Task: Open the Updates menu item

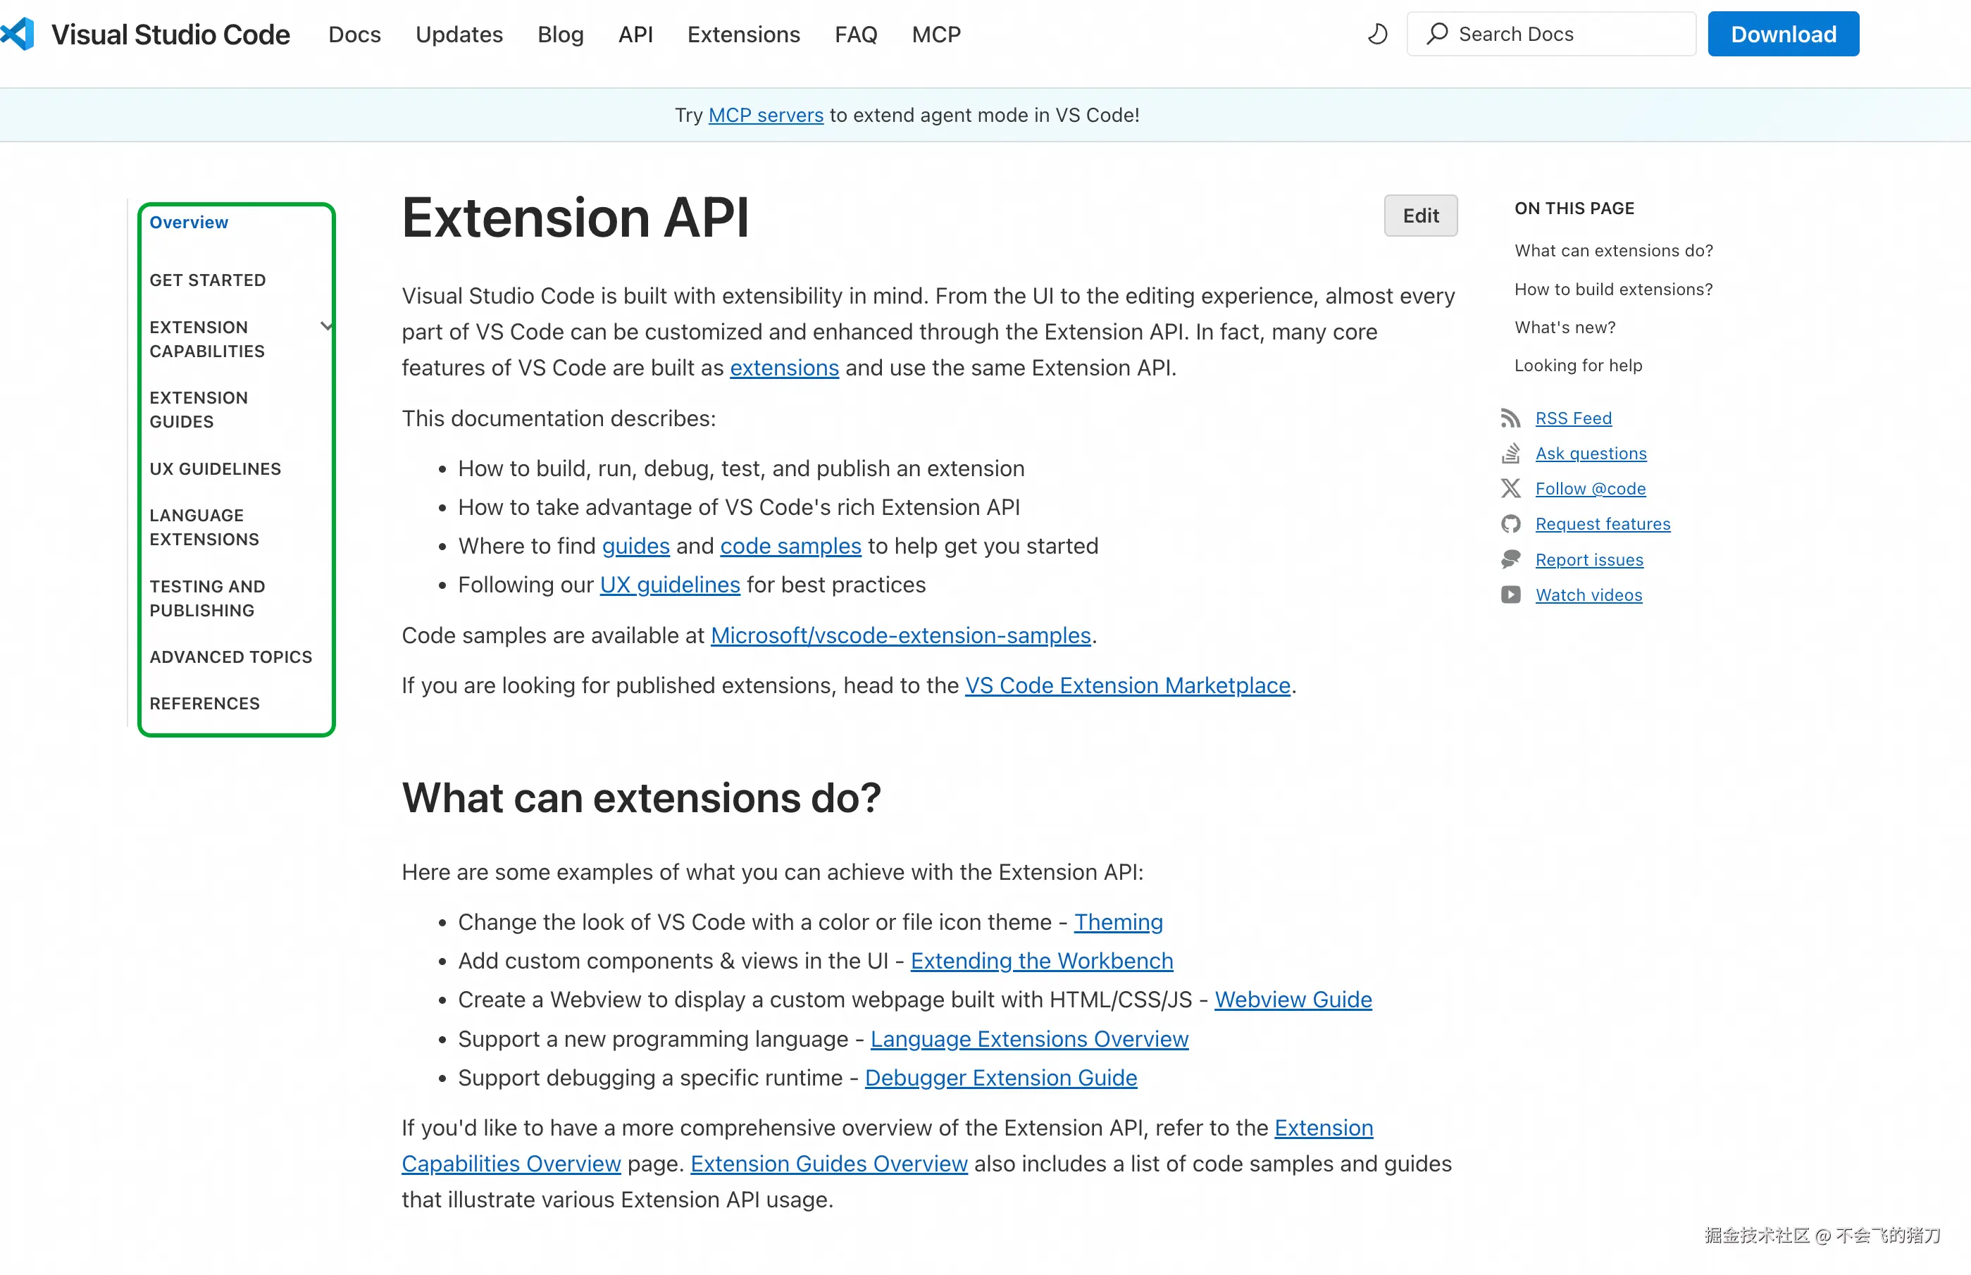Action: (459, 34)
